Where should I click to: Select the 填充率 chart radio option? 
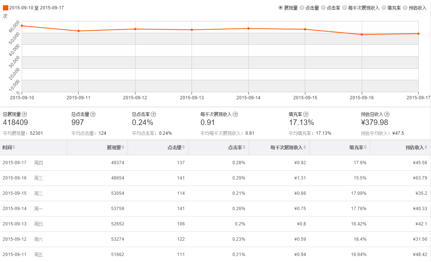click(x=384, y=7)
